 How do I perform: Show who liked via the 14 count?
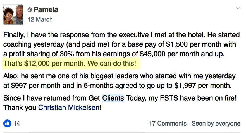tap(17, 124)
